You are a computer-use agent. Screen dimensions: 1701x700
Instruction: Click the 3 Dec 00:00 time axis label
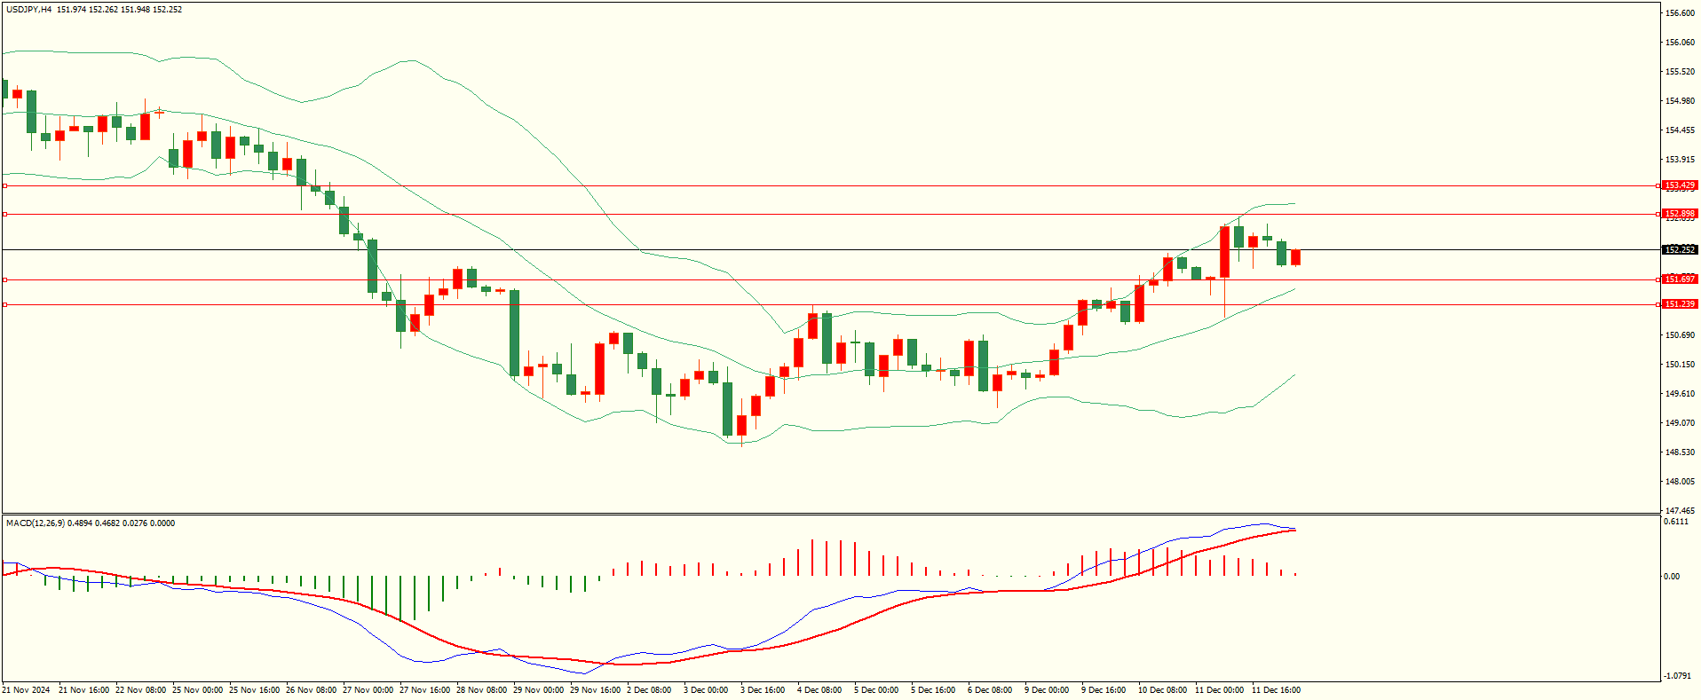click(706, 690)
